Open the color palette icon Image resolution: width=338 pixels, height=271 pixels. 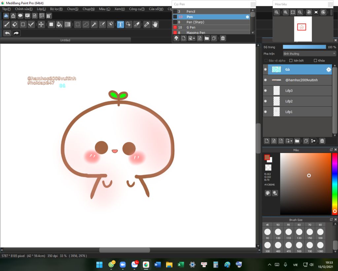point(268,193)
